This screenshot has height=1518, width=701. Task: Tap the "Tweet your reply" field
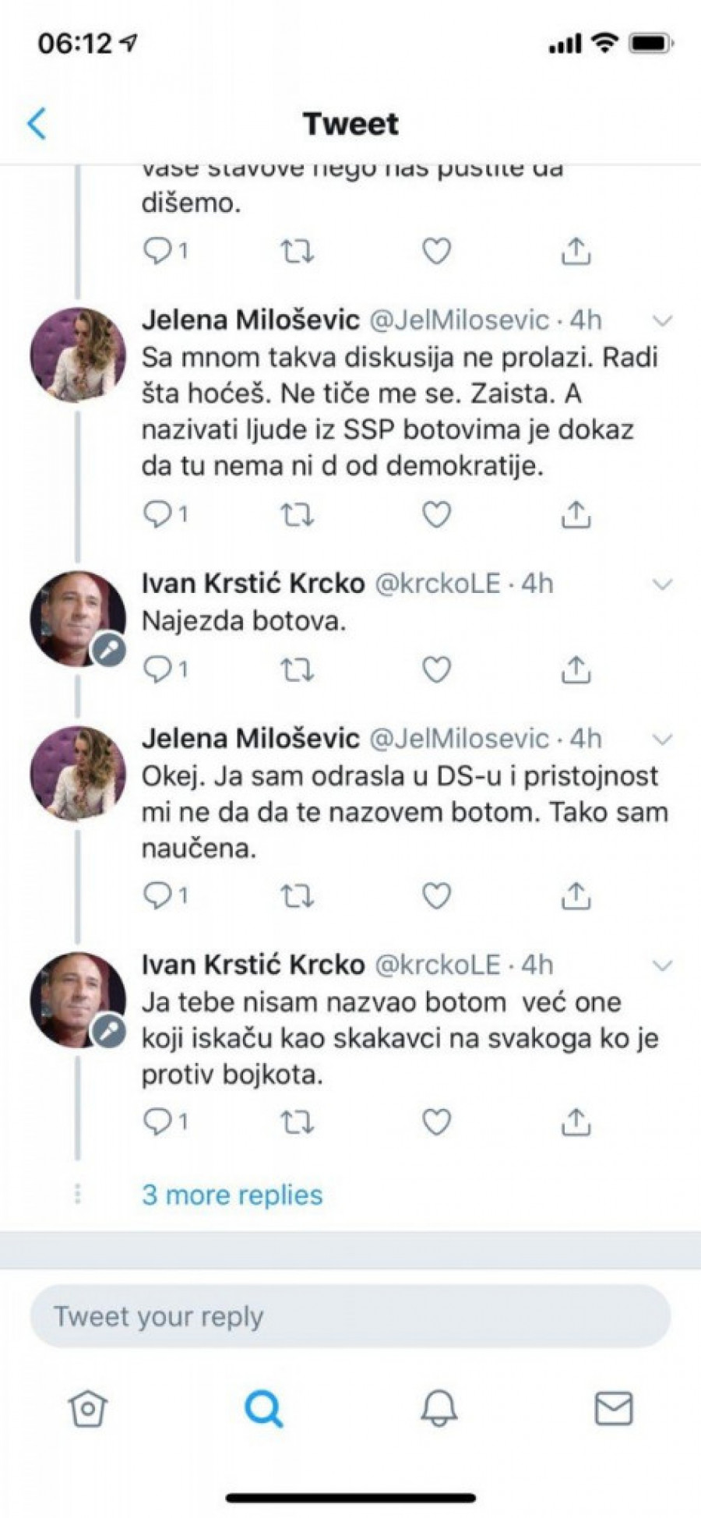[350, 1316]
